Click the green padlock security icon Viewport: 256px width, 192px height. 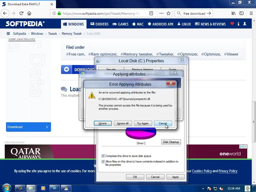pyautogui.click(x=59, y=13)
